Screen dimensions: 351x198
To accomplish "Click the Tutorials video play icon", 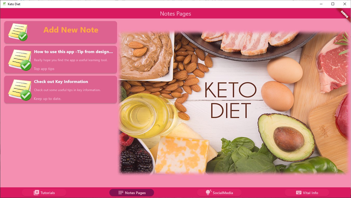I will pos(36,193).
